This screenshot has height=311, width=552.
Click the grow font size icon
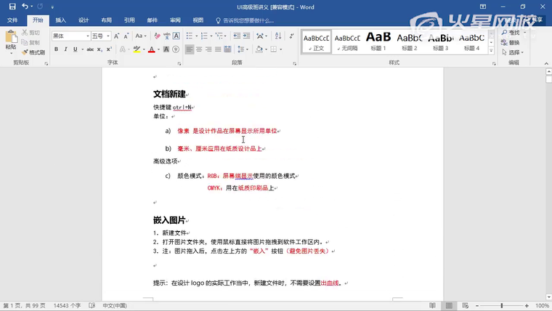point(117,36)
